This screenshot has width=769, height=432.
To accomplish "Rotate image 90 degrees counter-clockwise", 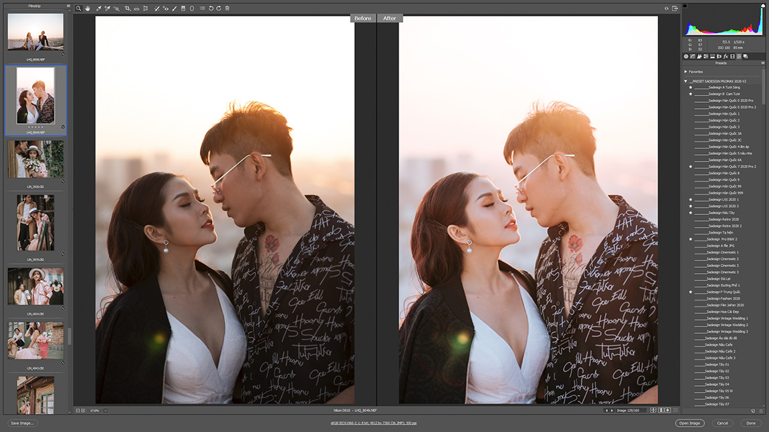I will (x=211, y=9).
